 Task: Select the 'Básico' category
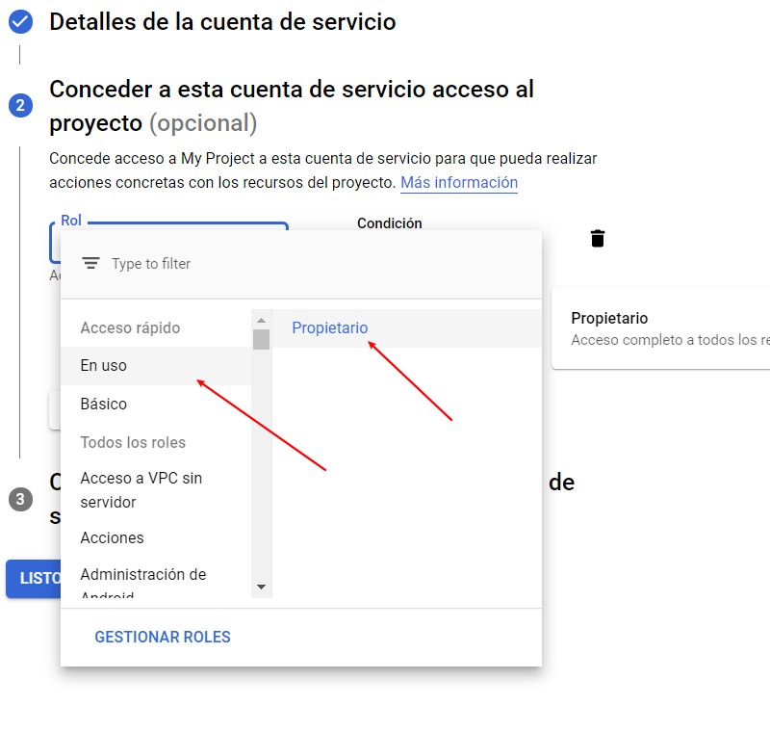point(104,405)
